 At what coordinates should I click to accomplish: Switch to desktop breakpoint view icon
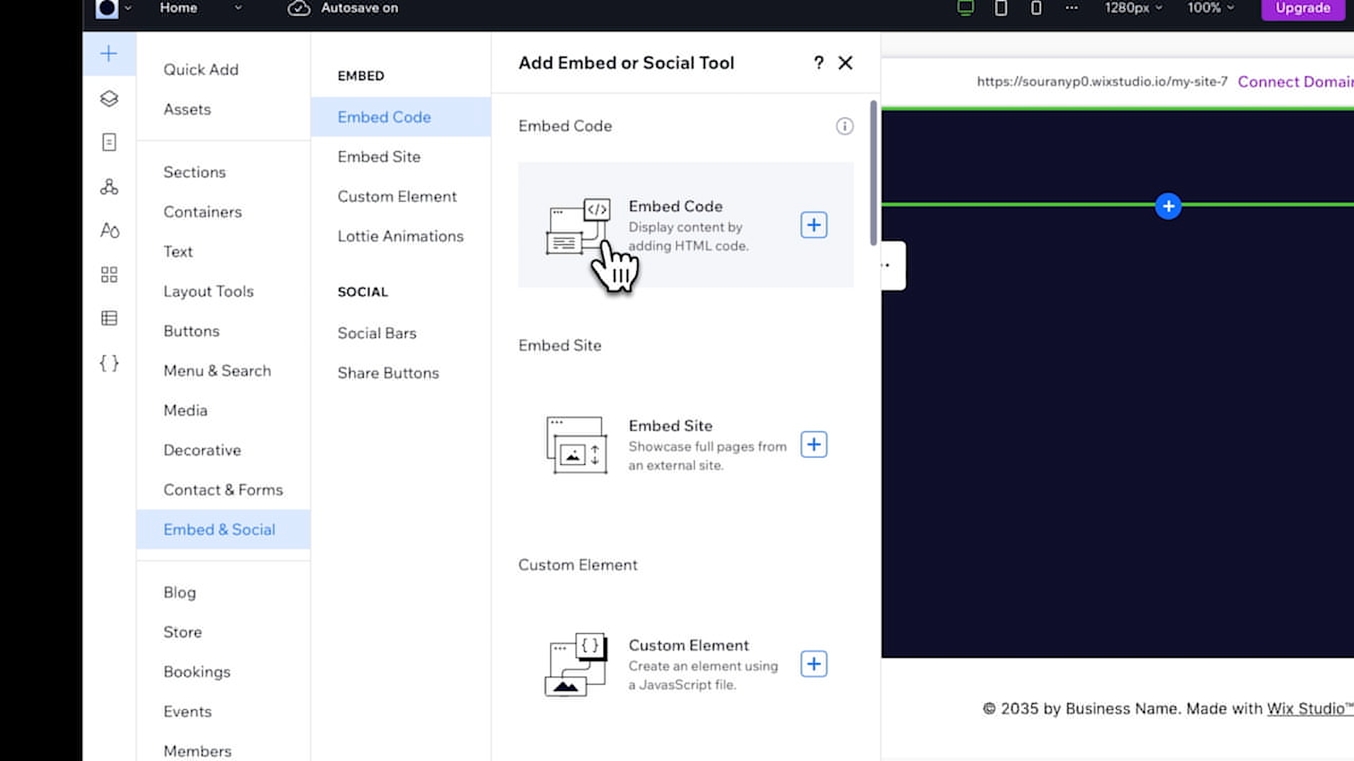tap(965, 8)
